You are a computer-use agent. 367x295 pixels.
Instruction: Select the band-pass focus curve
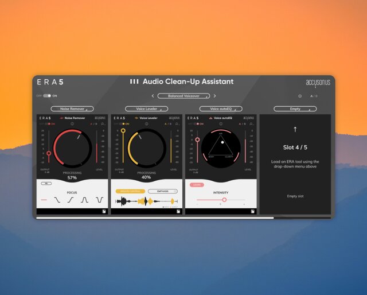pyautogui.click(x=84, y=200)
